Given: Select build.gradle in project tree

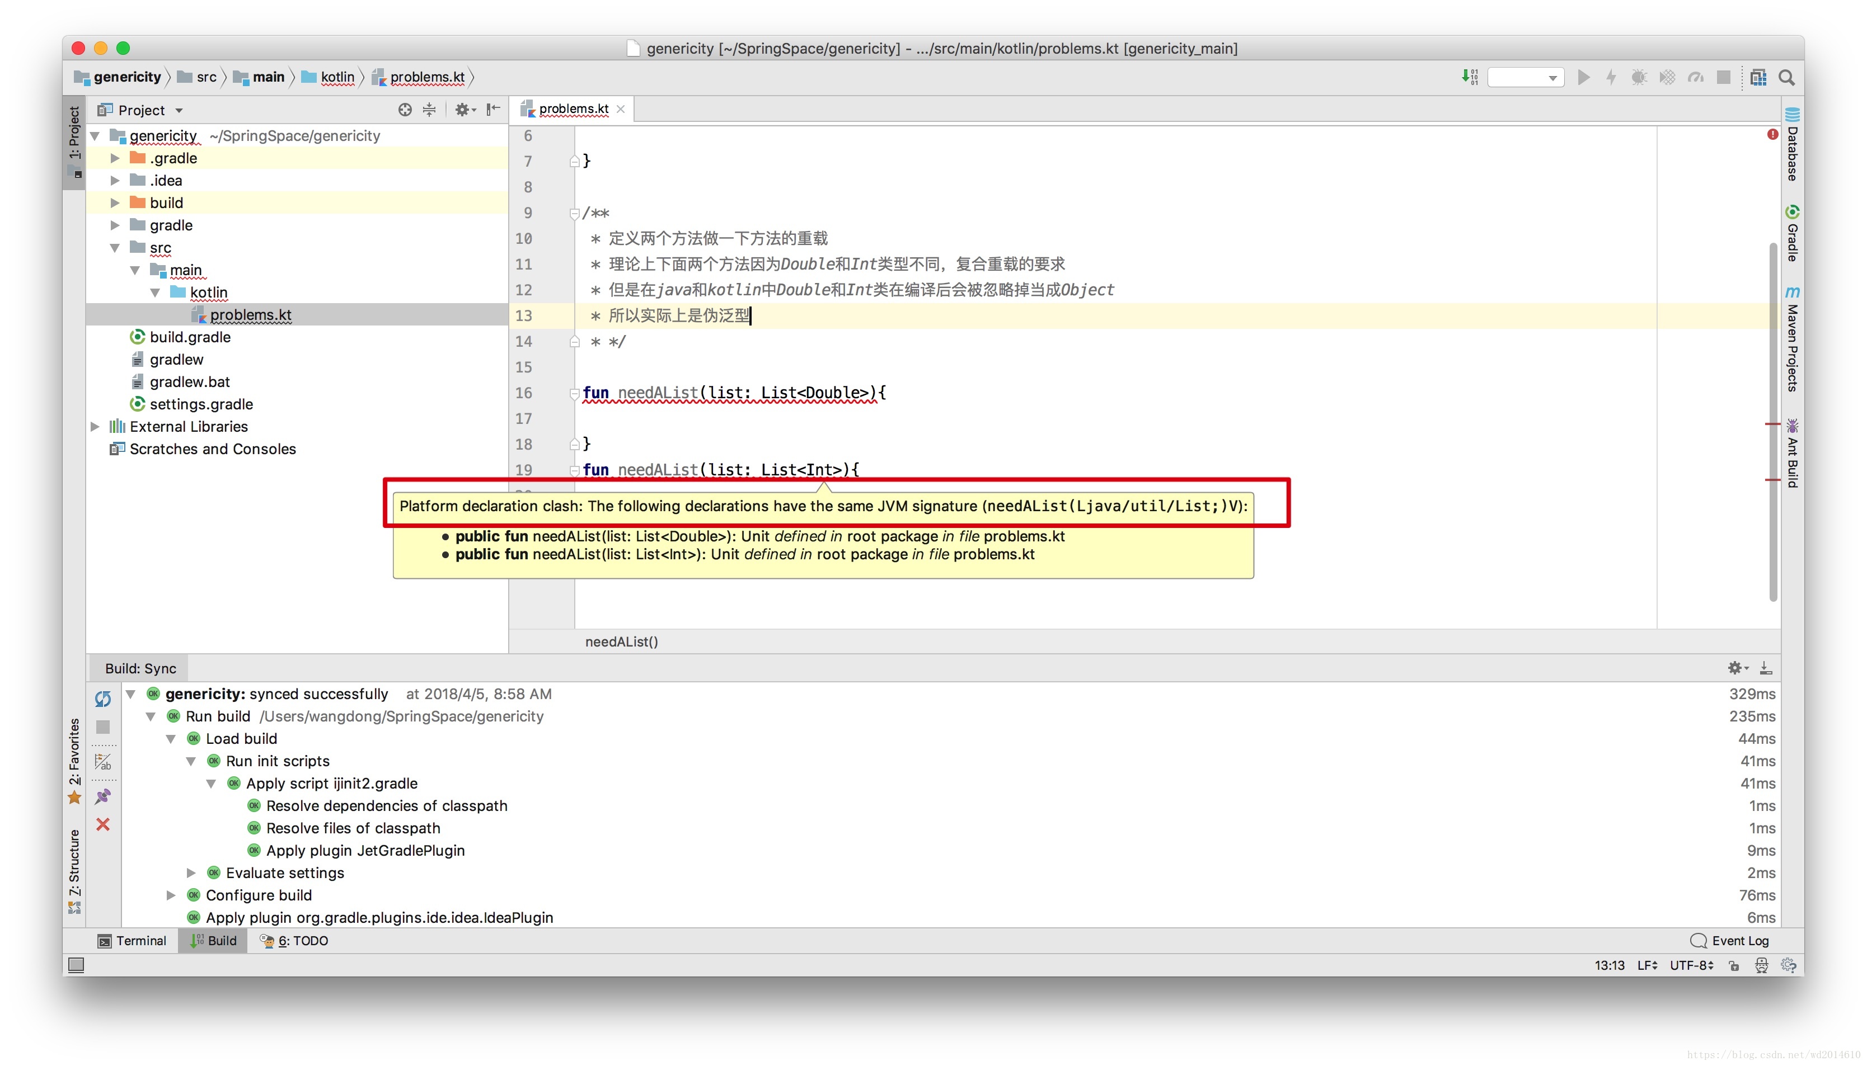Looking at the screenshot, I should 190,337.
